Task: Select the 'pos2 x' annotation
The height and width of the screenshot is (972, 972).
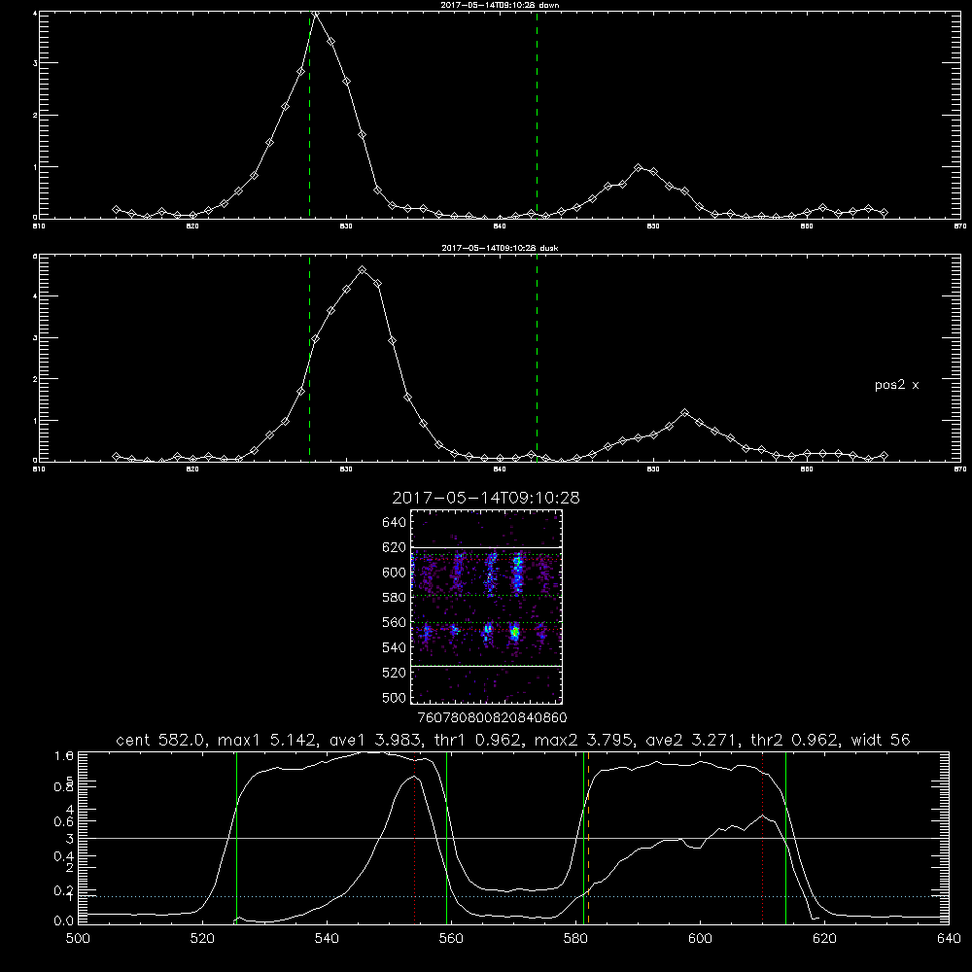Action: point(896,385)
